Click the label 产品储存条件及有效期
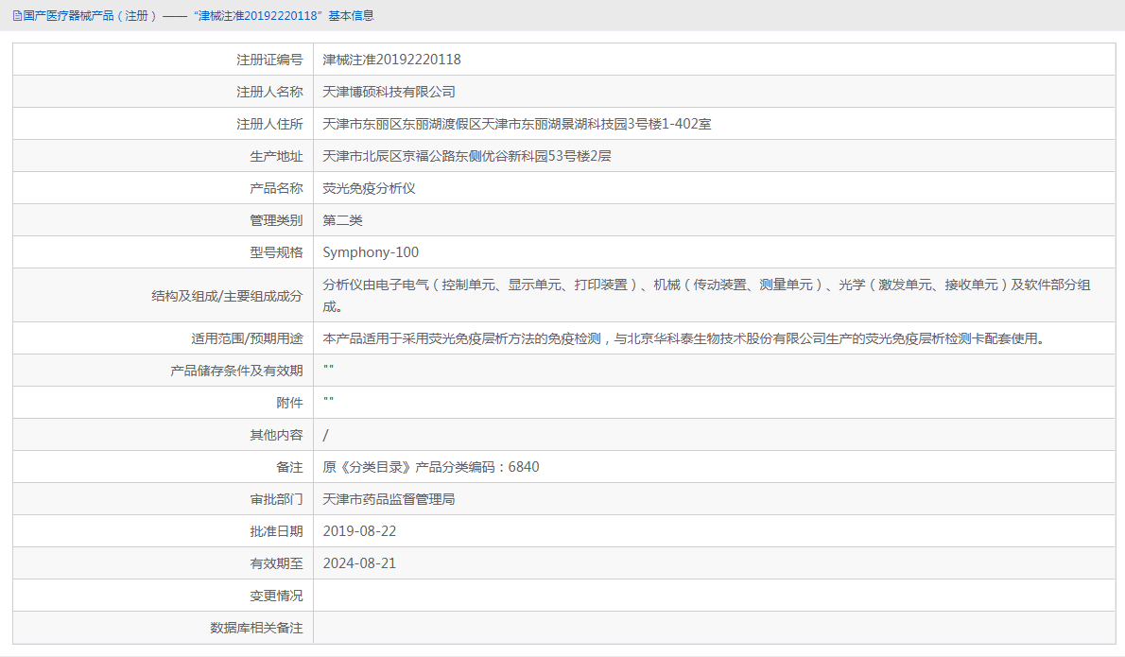 click(x=236, y=371)
